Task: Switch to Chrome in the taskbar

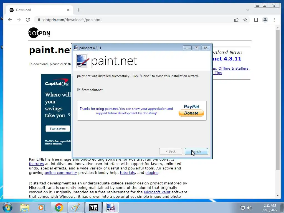Action: pos(59,207)
